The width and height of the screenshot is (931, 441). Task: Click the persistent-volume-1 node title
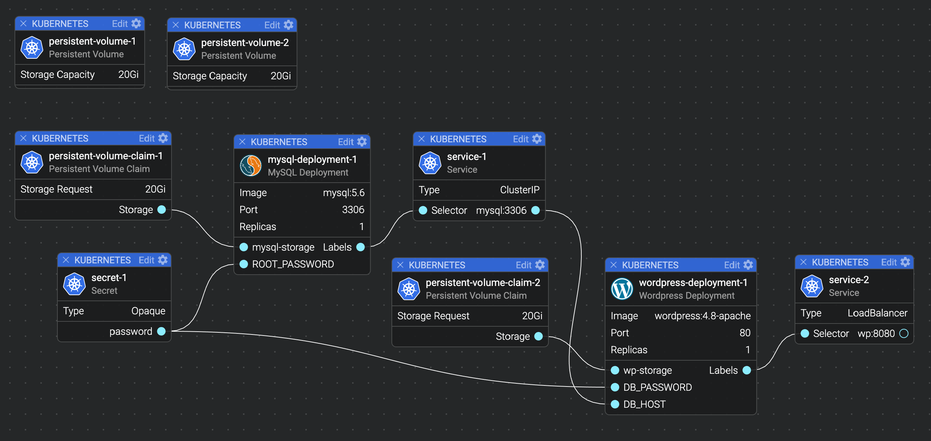click(x=92, y=41)
